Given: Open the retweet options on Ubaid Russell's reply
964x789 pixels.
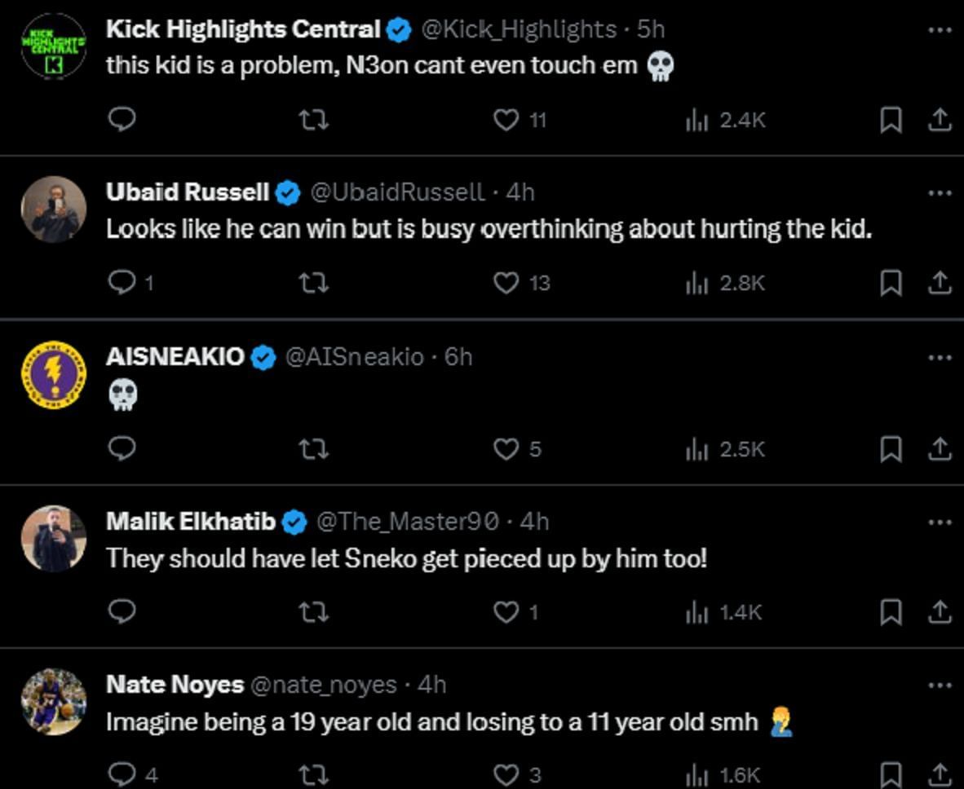Looking at the screenshot, I should [313, 284].
